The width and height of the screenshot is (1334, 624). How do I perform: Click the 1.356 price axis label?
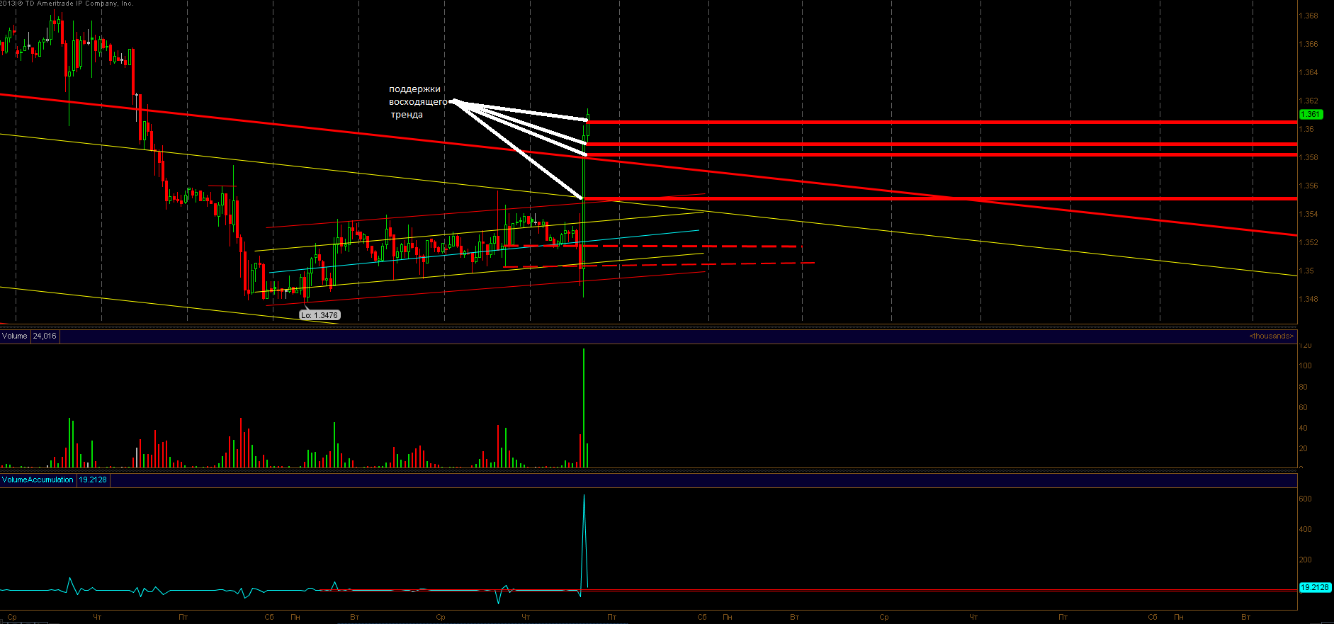point(1308,186)
